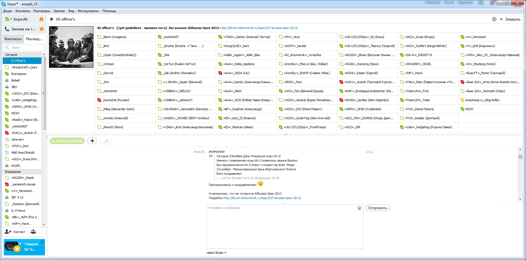Expand participants panel via the dots handle
526x260 pixels.
[x=286, y=135]
